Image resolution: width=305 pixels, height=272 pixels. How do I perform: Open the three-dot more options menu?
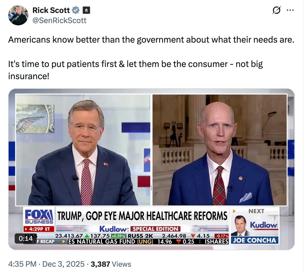coord(290,10)
